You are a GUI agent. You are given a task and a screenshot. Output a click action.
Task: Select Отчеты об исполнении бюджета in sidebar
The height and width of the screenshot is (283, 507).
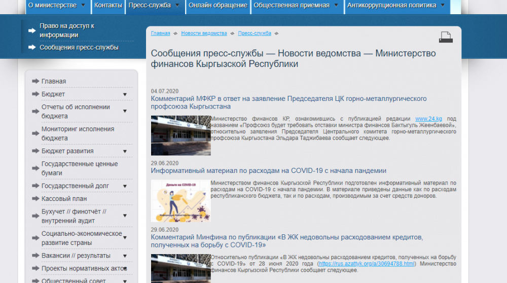[76, 111]
